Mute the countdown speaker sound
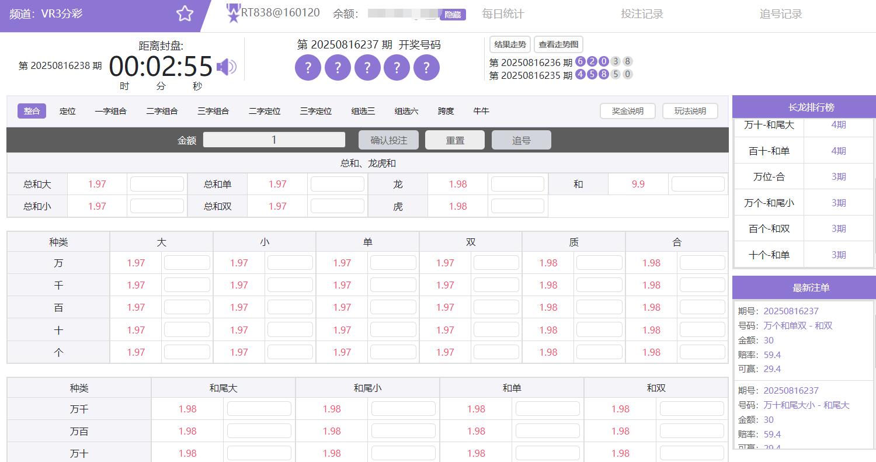Image resolution: width=876 pixels, height=462 pixels. point(228,66)
